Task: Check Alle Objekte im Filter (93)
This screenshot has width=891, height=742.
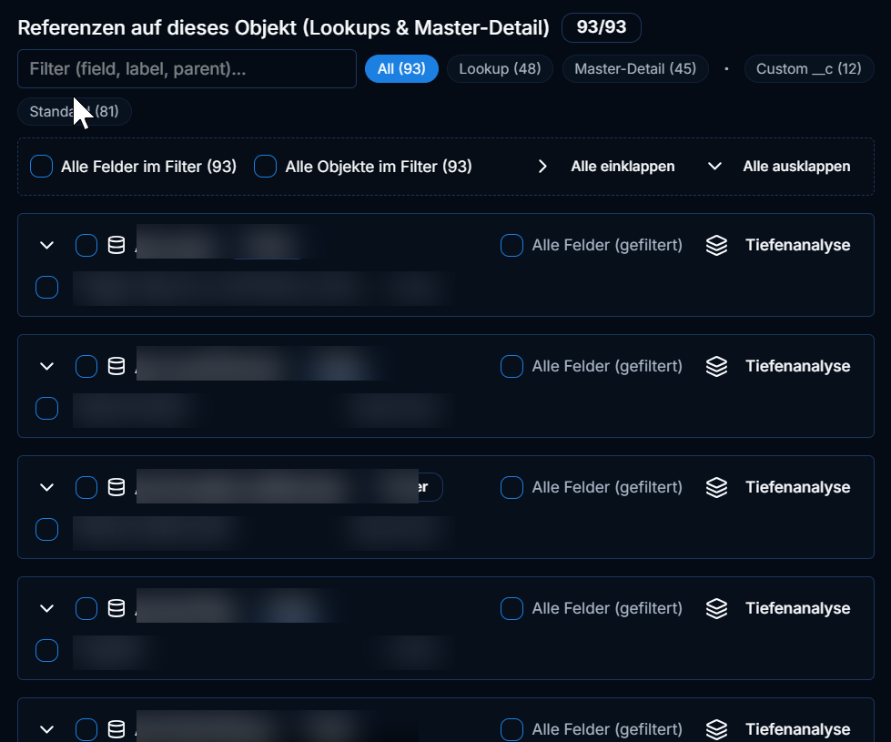Action: pyautogui.click(x=266, y=167)
